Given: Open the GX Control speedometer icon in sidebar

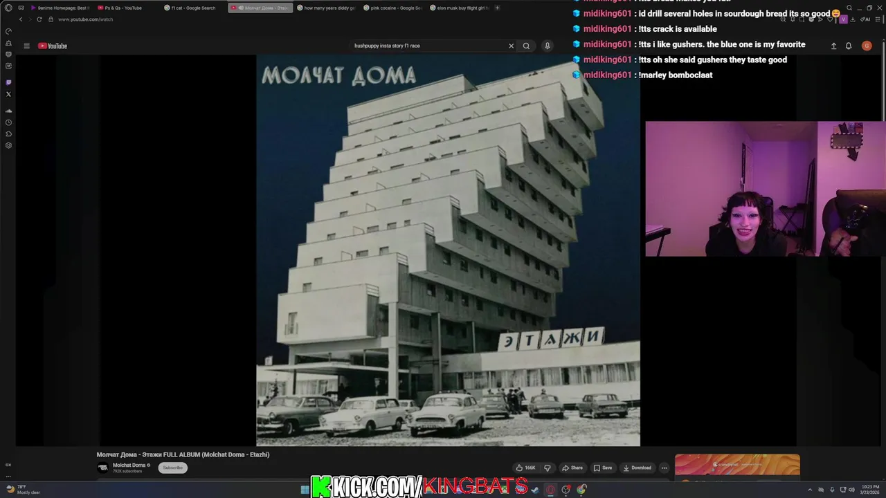Looking at the screenshot, I should pos(8,31).
